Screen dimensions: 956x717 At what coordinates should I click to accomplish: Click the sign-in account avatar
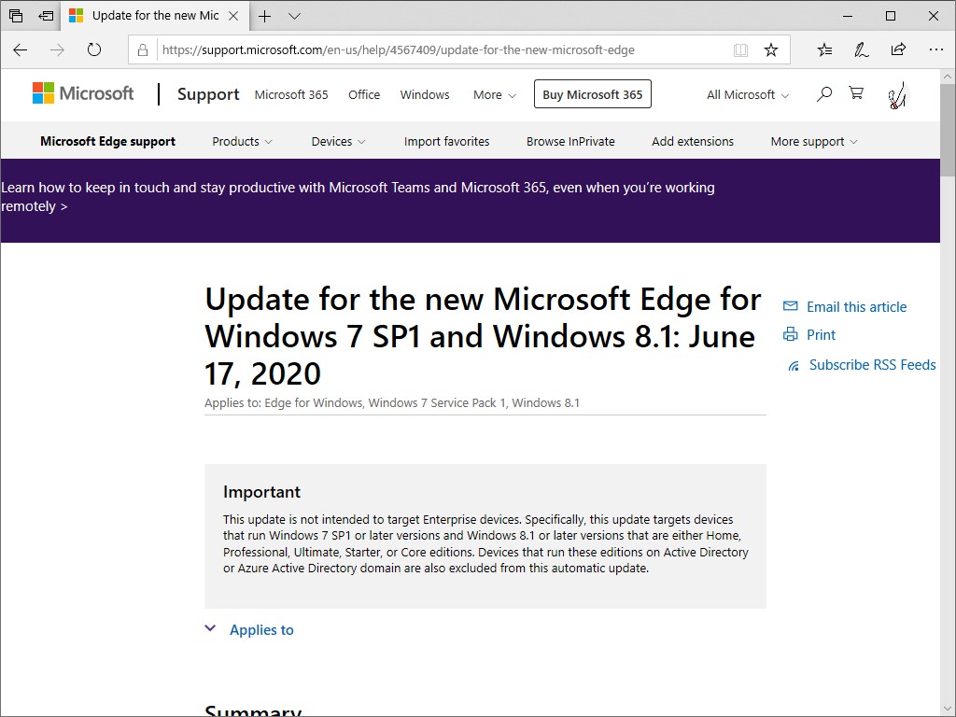pyautogui.click(x=895, y=94)
